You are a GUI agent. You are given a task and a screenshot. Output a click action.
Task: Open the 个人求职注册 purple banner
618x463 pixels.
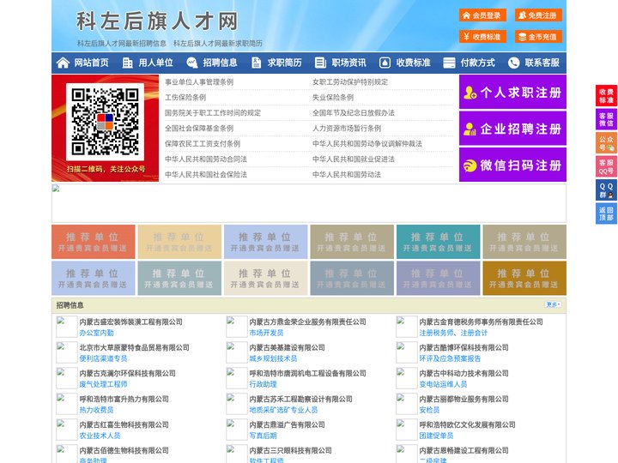512,92
